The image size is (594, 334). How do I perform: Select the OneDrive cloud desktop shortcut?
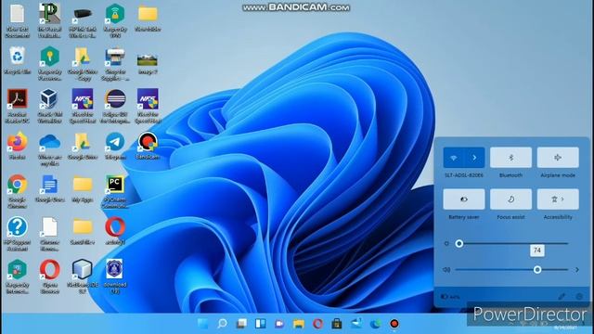(49, 150)
